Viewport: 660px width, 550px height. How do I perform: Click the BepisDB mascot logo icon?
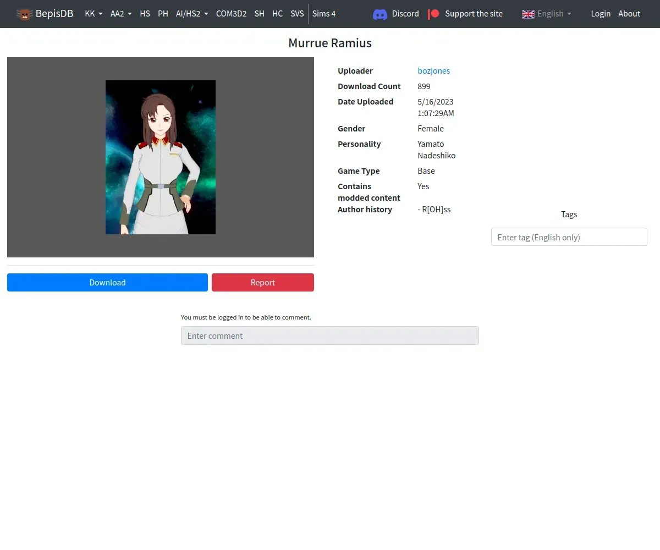click(x=24, y=14)
